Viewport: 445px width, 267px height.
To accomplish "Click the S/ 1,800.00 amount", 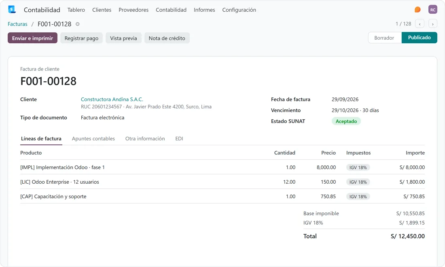I will coord(412,182).
